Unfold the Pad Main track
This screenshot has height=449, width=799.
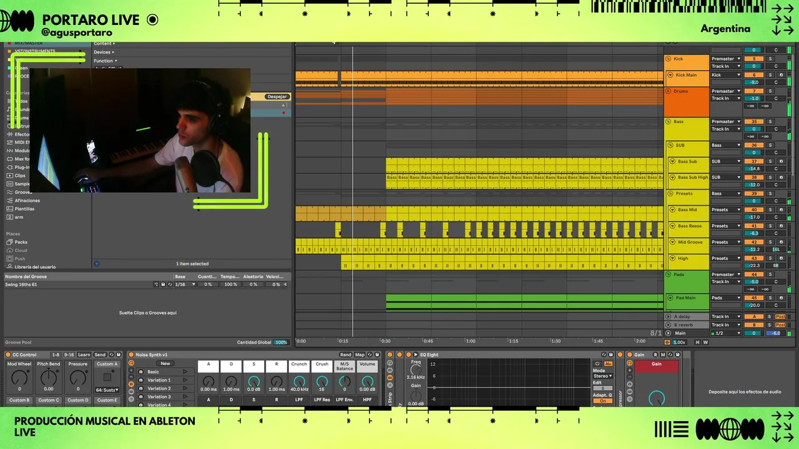click(x=670, y=297)
